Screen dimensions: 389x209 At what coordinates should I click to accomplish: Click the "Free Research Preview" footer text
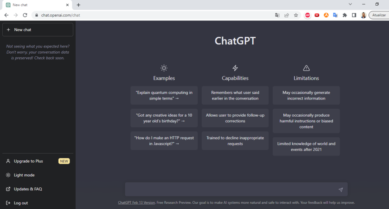pyautogui.click(x=174, y=203)
